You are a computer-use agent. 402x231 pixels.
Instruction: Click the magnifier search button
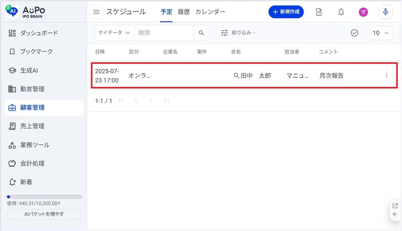(x=201, y=33)
